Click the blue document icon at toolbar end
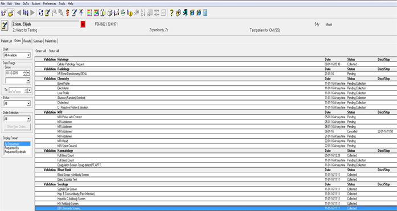The image size is (397, 211). pyautogui.click(x=205, y=13)
